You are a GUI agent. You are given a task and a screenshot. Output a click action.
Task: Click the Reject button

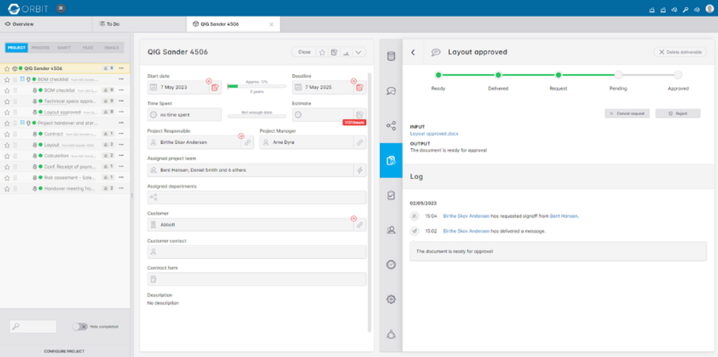[677, 114]
